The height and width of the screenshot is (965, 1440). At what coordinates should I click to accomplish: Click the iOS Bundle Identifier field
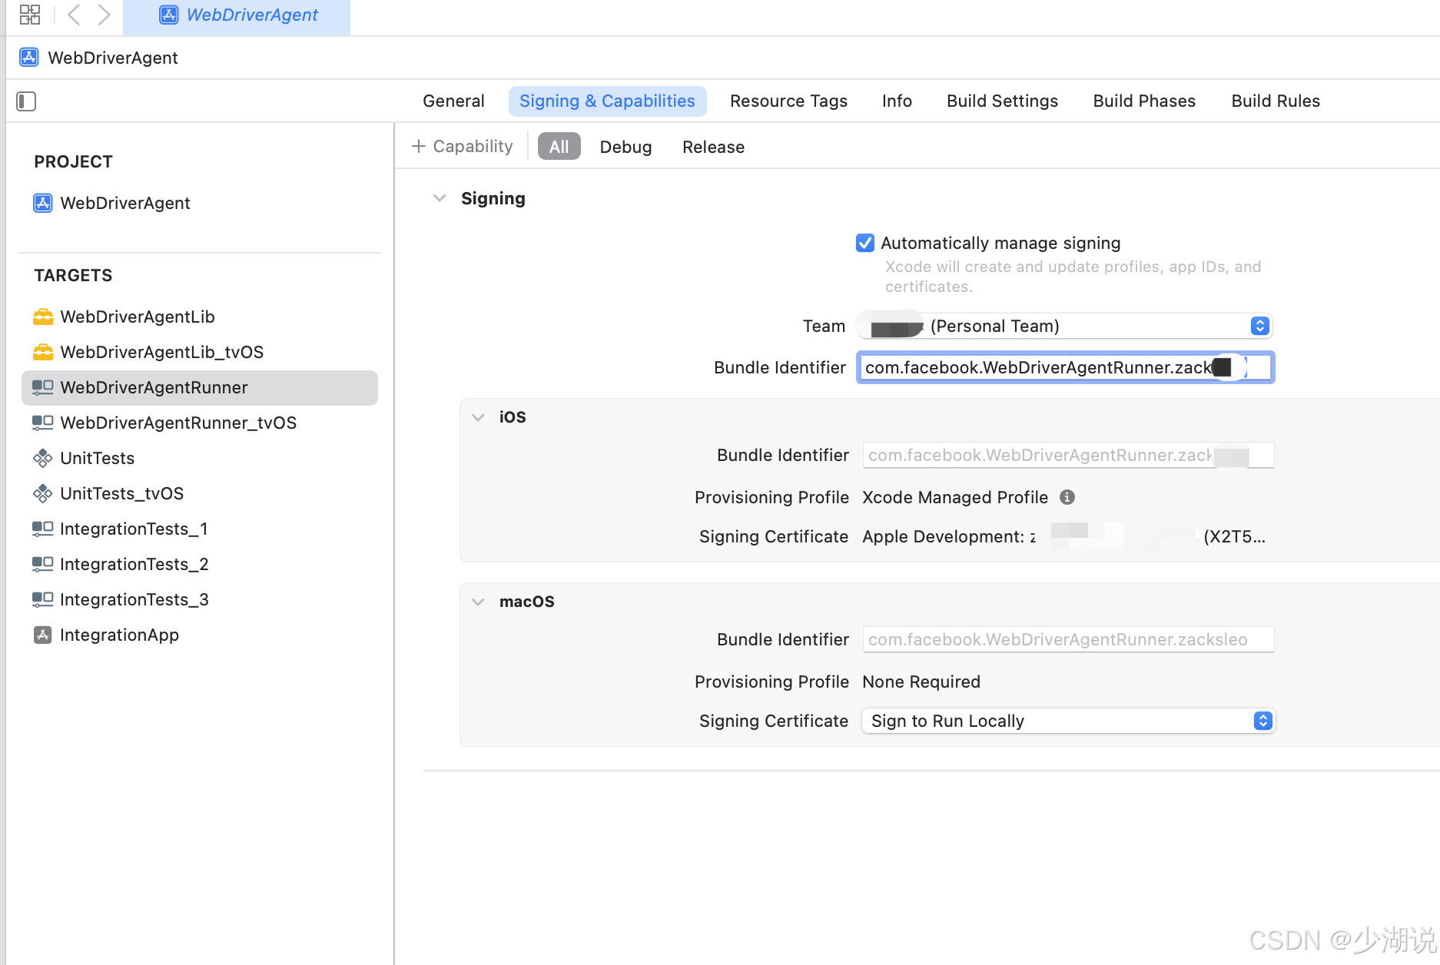(1068, 455)
